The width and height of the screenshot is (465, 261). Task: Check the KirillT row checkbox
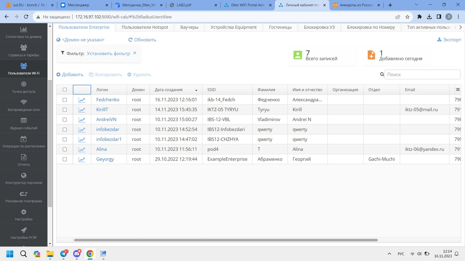(65, 109)
